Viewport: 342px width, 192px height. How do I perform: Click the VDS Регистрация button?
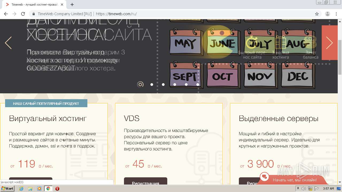146,181
